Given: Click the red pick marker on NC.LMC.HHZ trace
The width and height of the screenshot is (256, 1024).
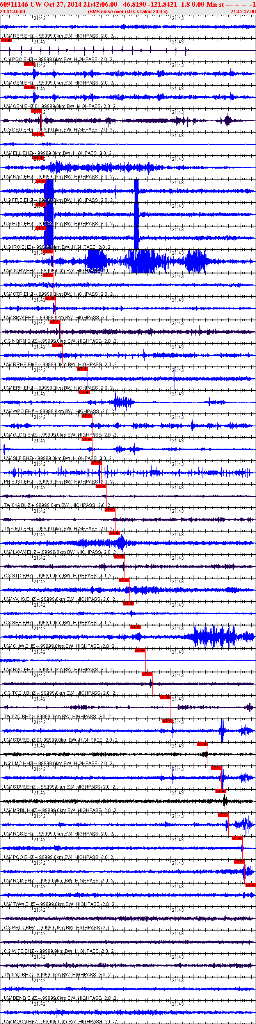Looking at the screenshot, I should click(202, 744).
